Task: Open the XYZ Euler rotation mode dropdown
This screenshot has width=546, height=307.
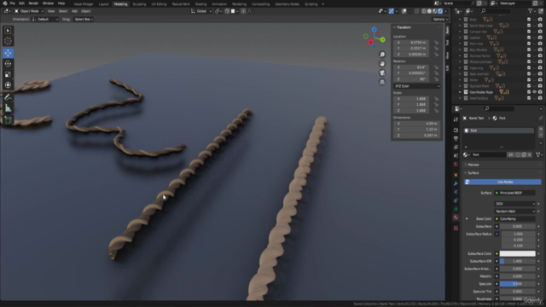Action: 417,86
